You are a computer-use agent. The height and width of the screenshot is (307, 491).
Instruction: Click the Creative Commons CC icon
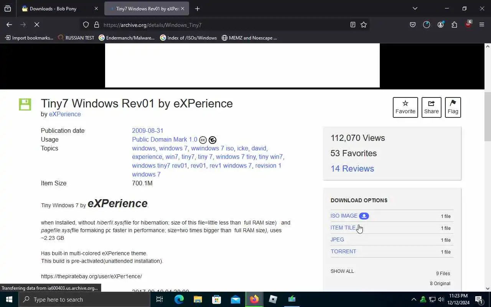click(x=203, y=140)
